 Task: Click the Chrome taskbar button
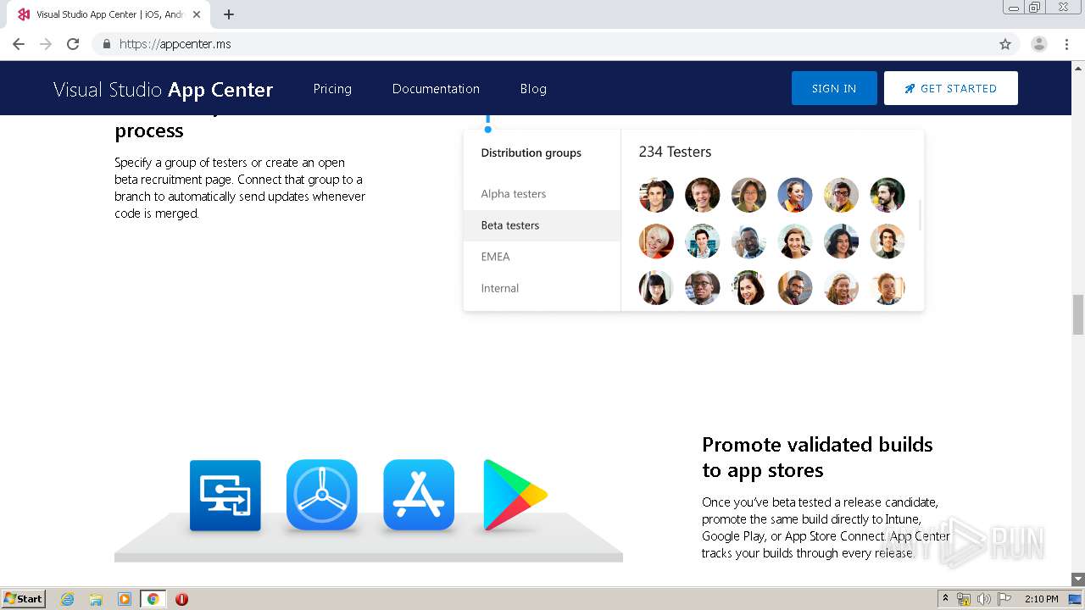coord(153,599)
